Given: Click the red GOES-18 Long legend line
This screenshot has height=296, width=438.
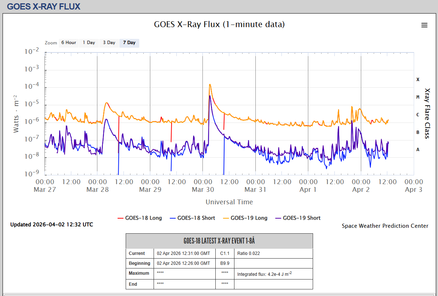Looking at the screenshot, I should (121, 218).
